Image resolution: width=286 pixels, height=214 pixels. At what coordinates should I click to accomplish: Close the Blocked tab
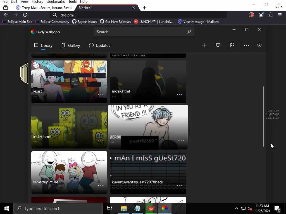click(134, 8)
